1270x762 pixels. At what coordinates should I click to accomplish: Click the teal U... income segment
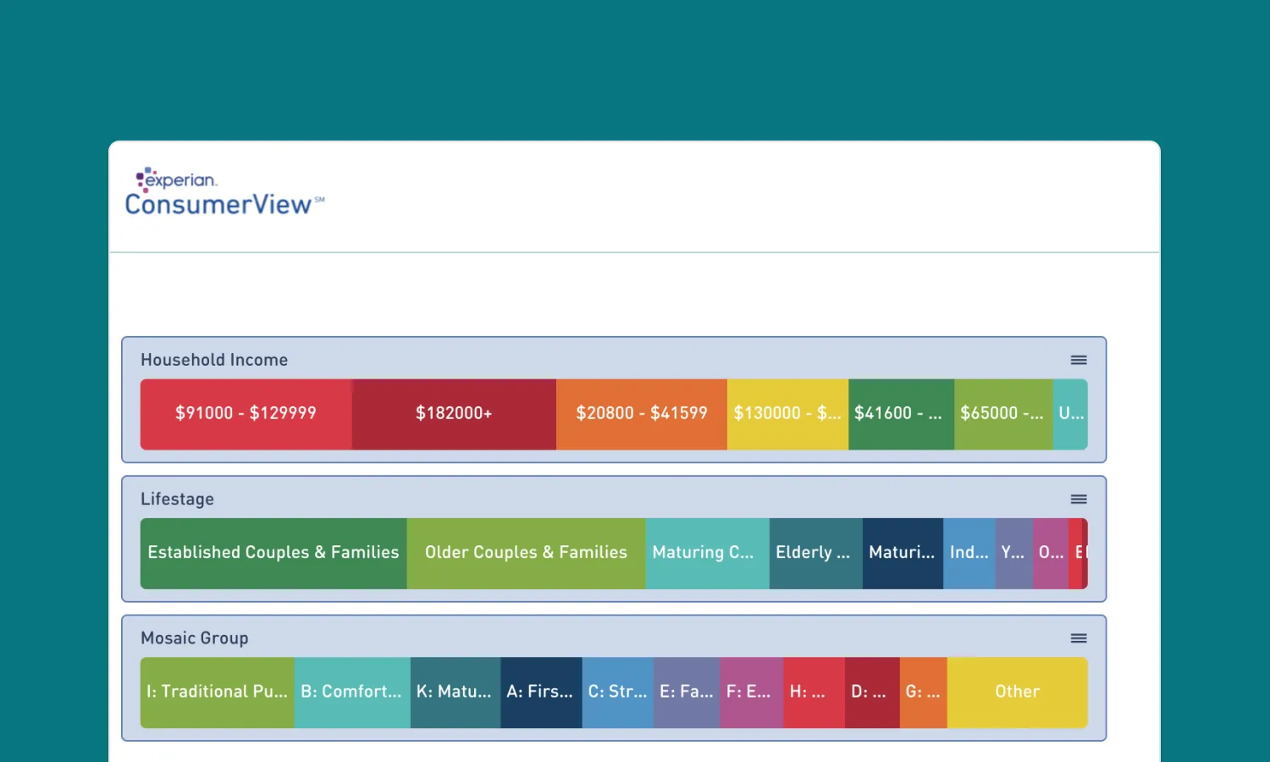(1070, 414)
